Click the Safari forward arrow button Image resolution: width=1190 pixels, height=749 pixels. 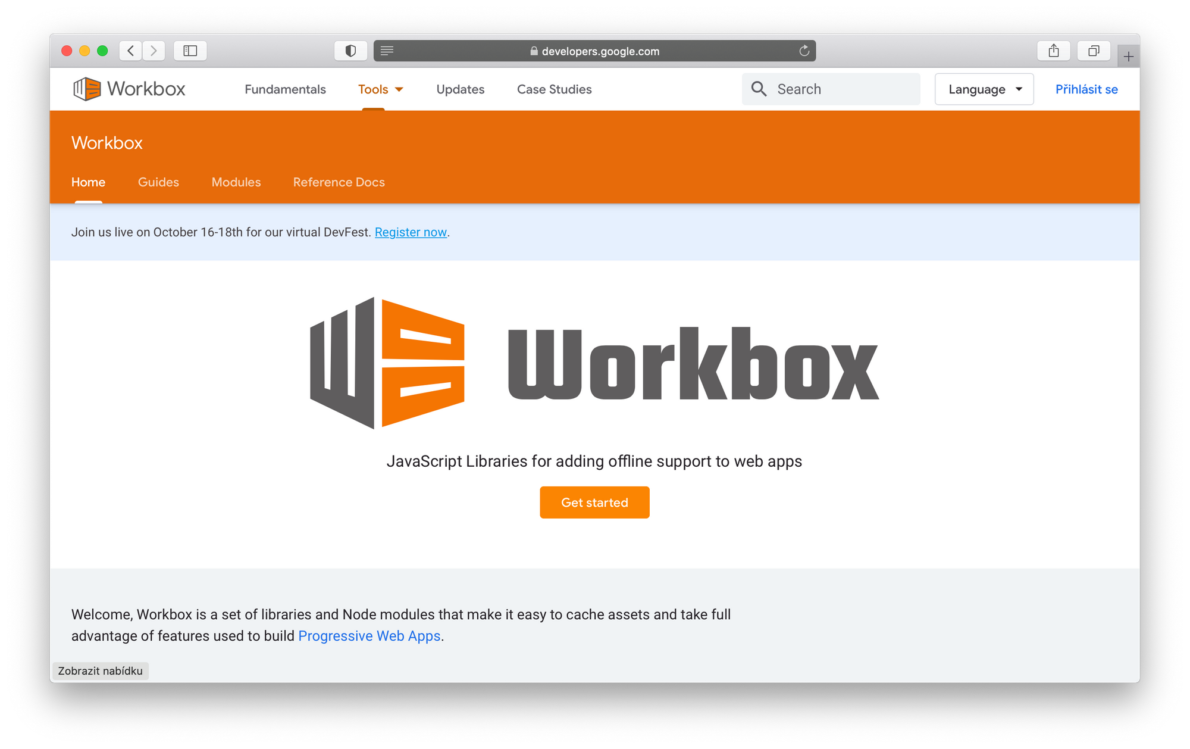coord(154,51)
